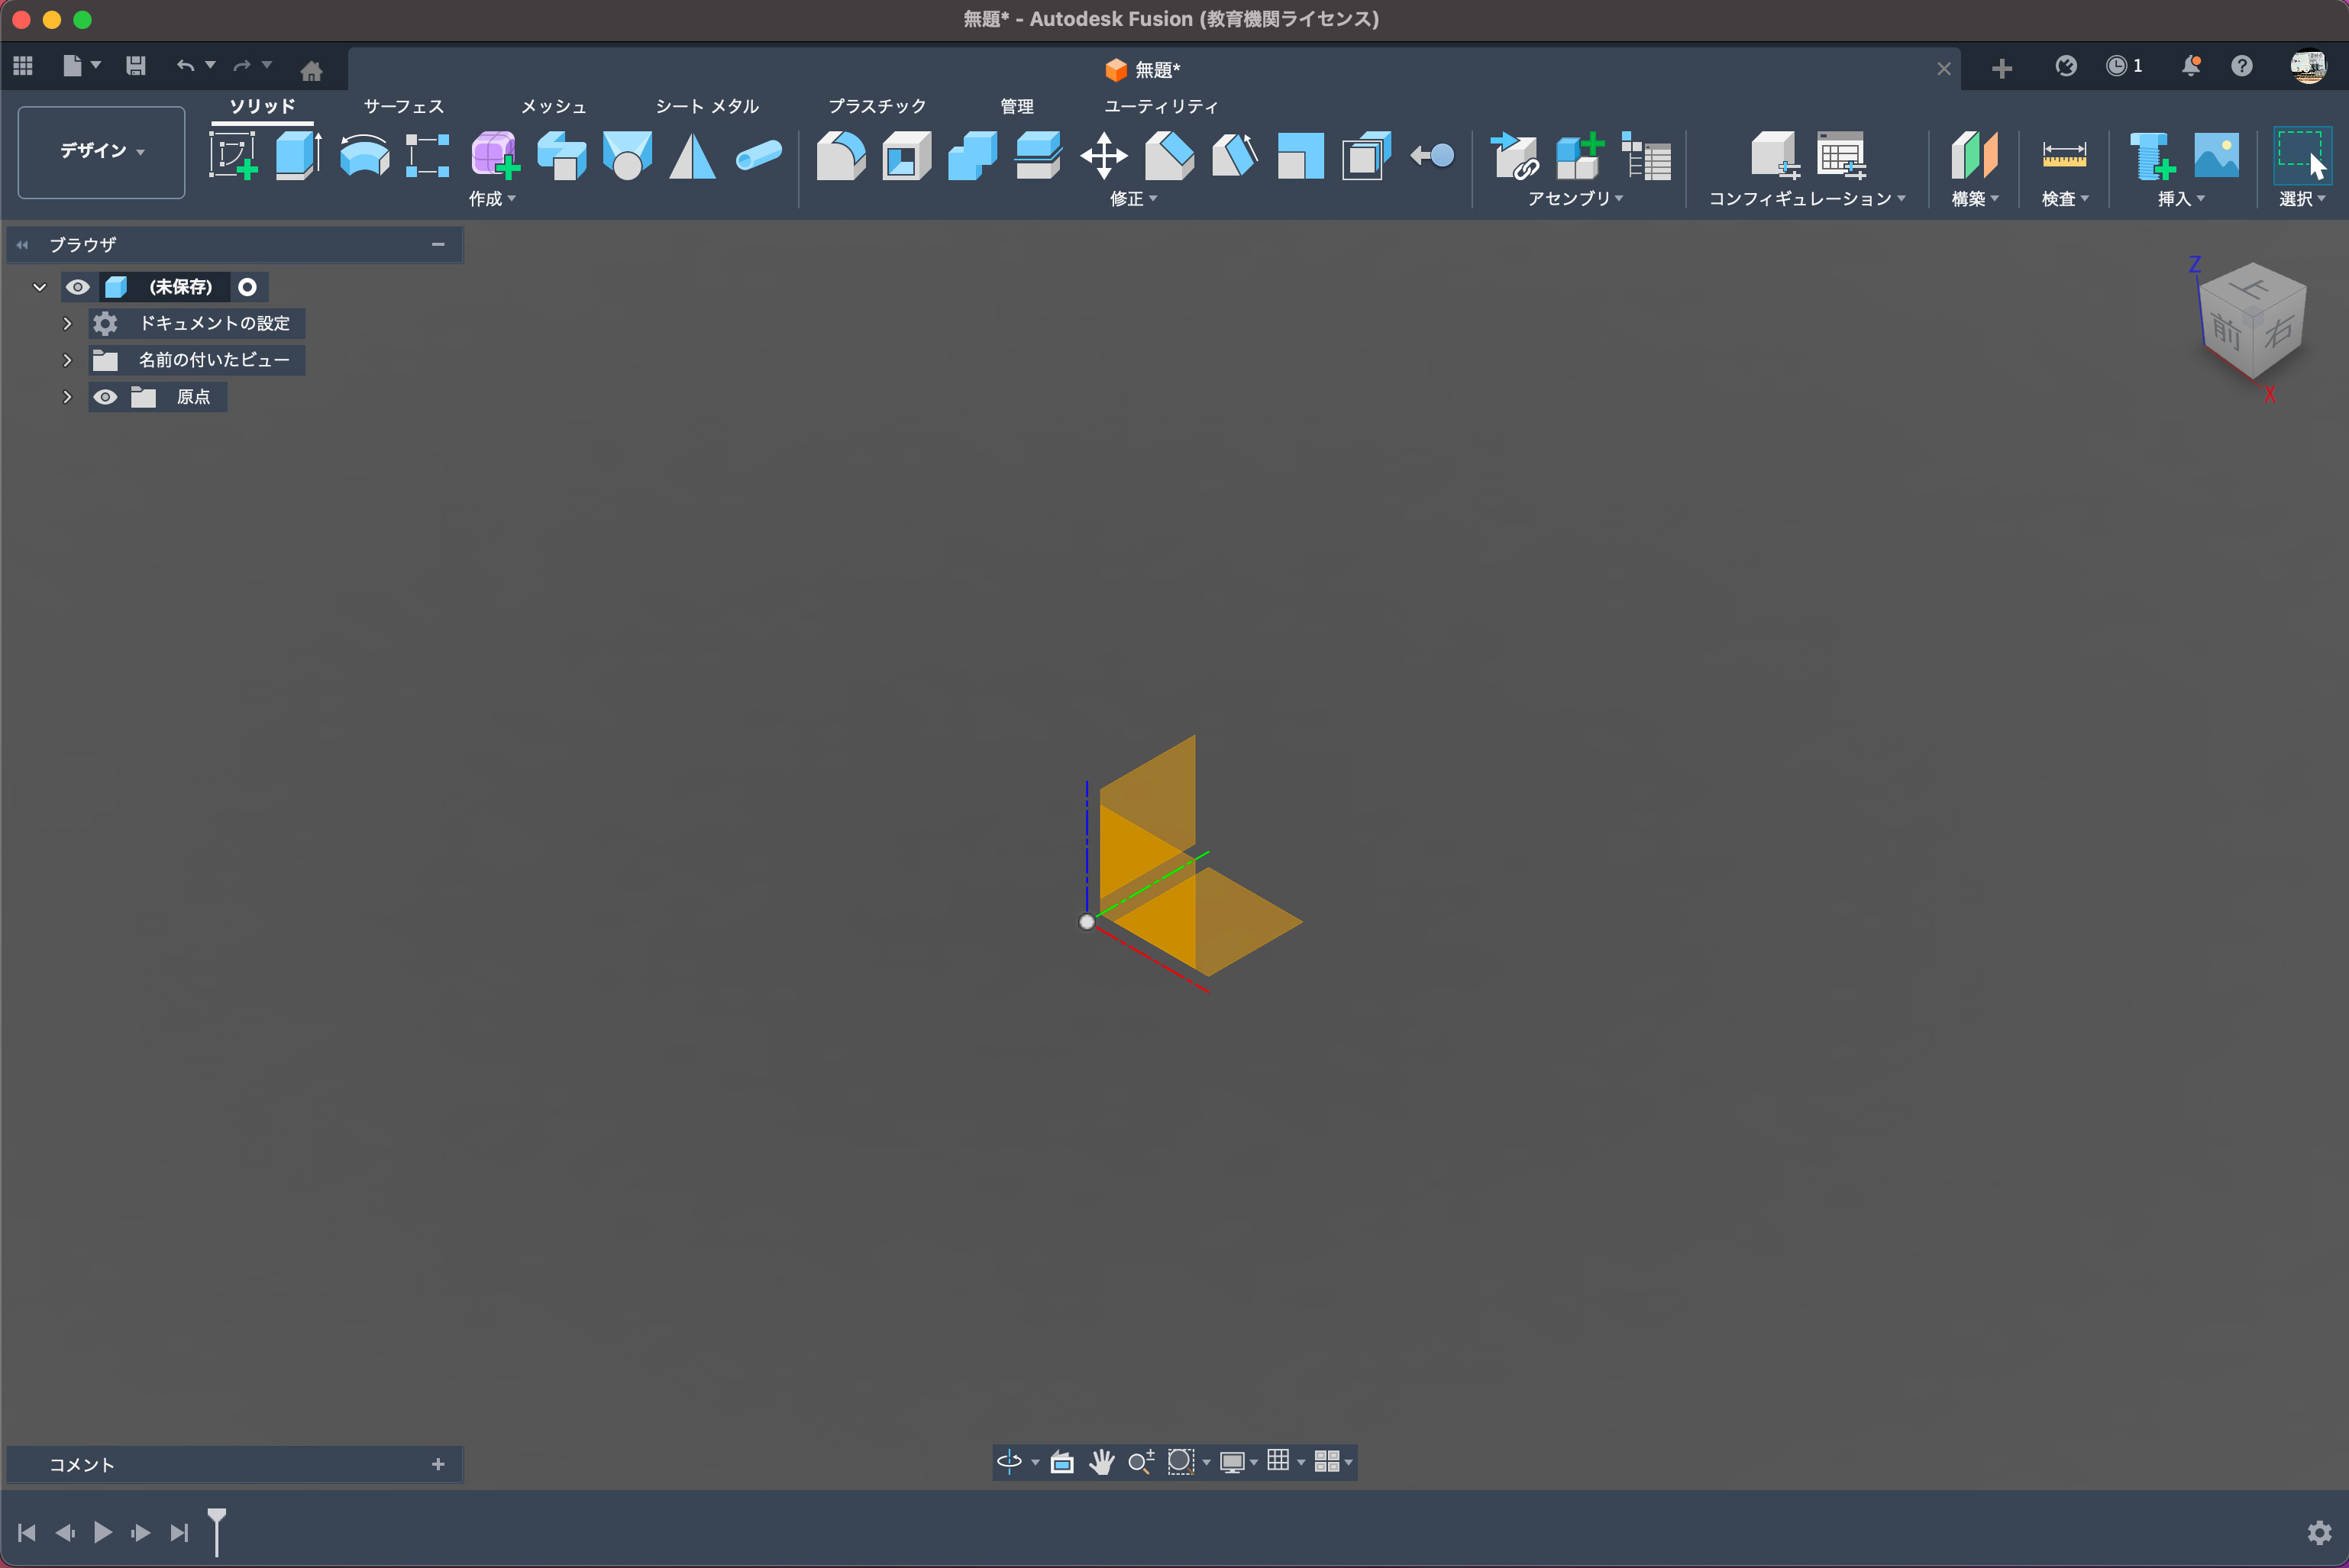Screen dimensions: 2349x1568
Task: Click the Create Sketch tool icon
Action: (233, 155)
